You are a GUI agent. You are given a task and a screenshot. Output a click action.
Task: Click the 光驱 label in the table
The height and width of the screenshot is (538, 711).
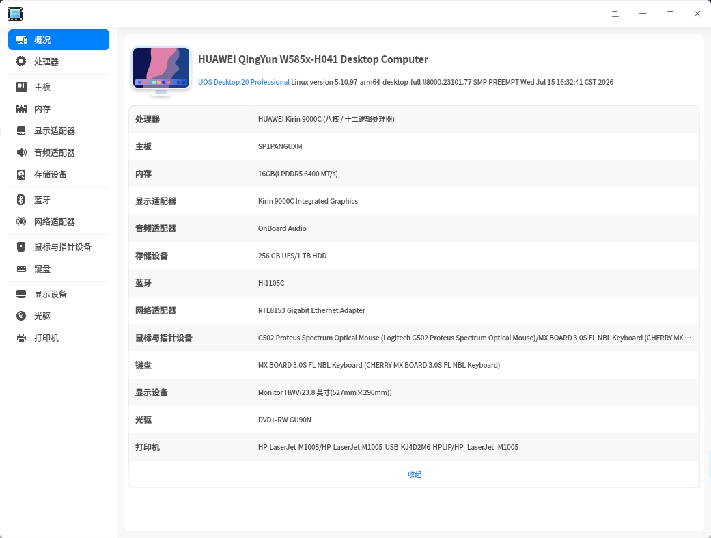coord(143,420)
